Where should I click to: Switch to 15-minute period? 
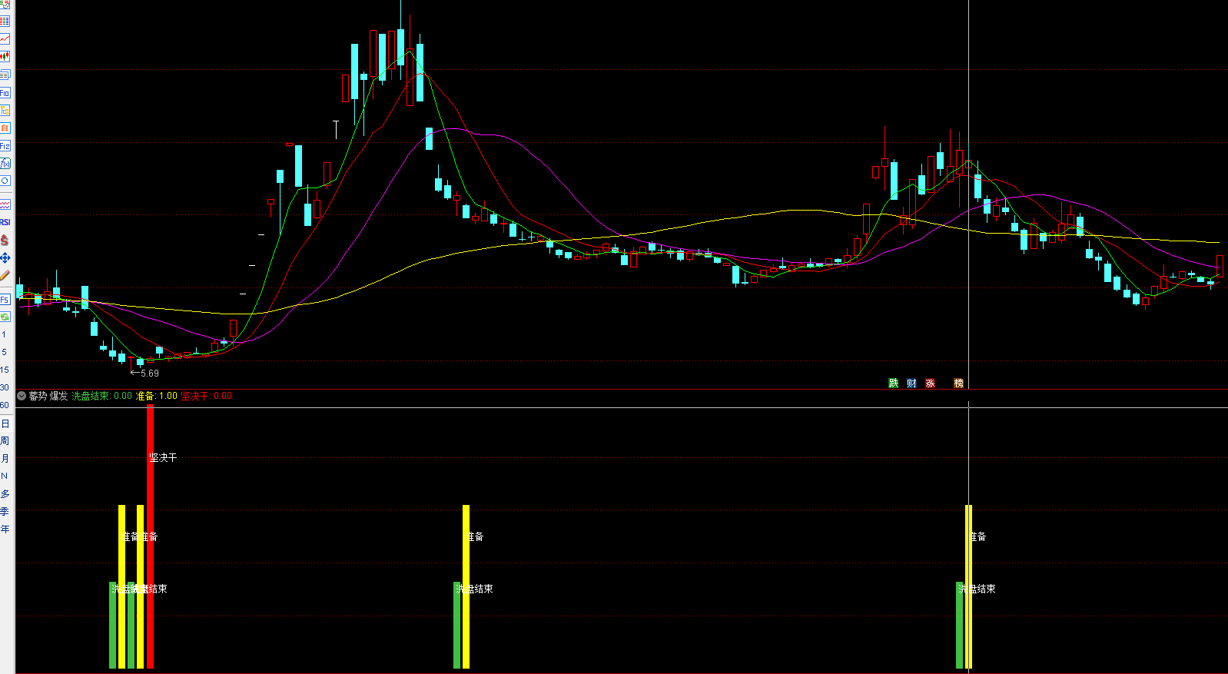tap(5, 370)
